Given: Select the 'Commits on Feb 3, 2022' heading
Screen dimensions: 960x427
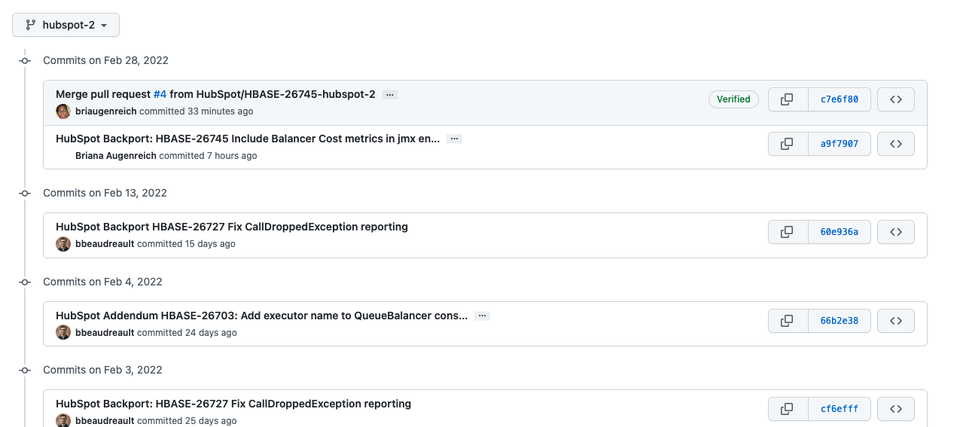Looking at the screenshot, I should pyautogui.click(x=102, y=370).
